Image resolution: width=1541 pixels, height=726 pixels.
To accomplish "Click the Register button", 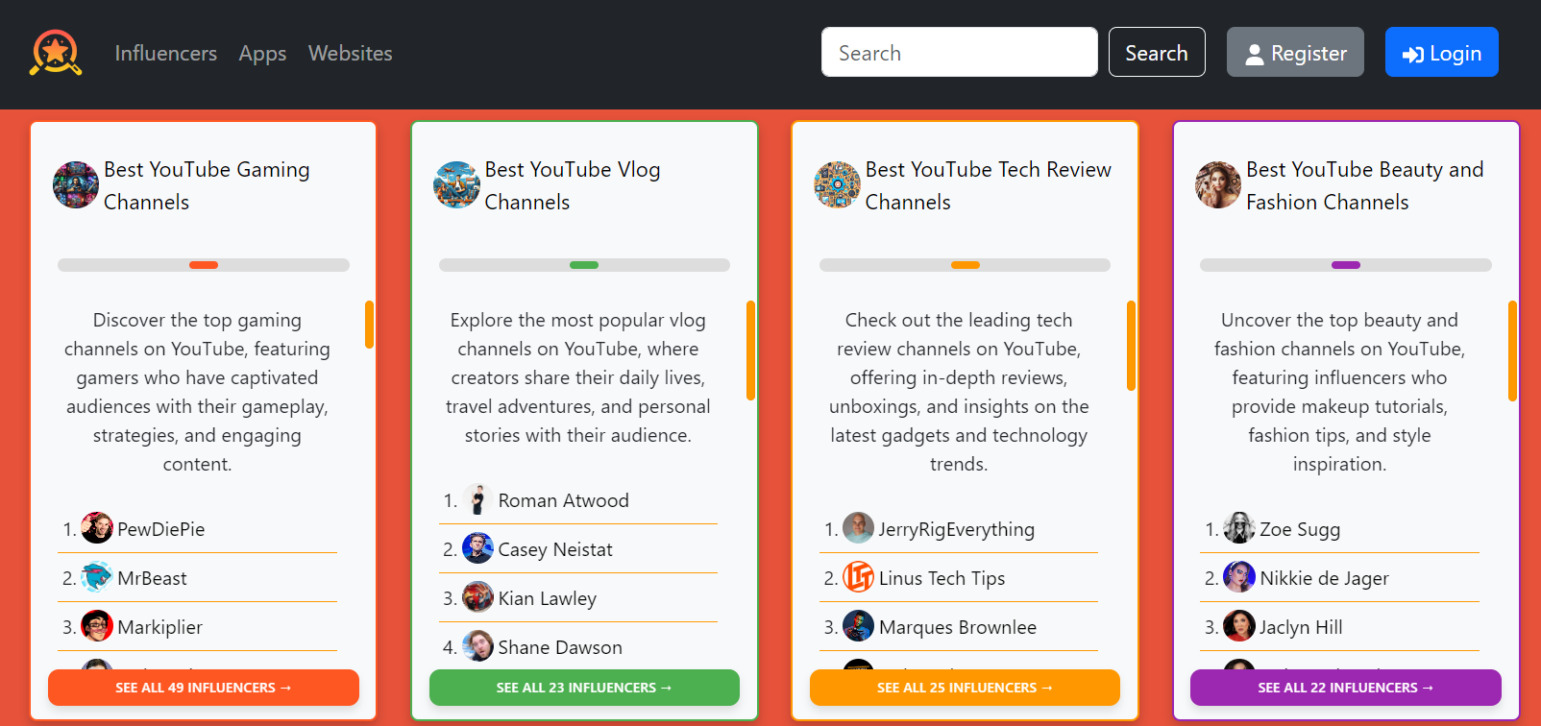I will pos(1295,52).
